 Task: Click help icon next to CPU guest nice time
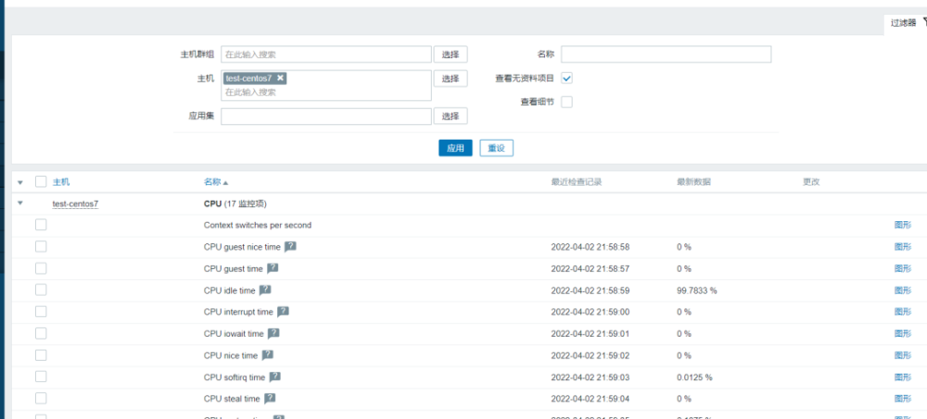click(x=290, y=247)
